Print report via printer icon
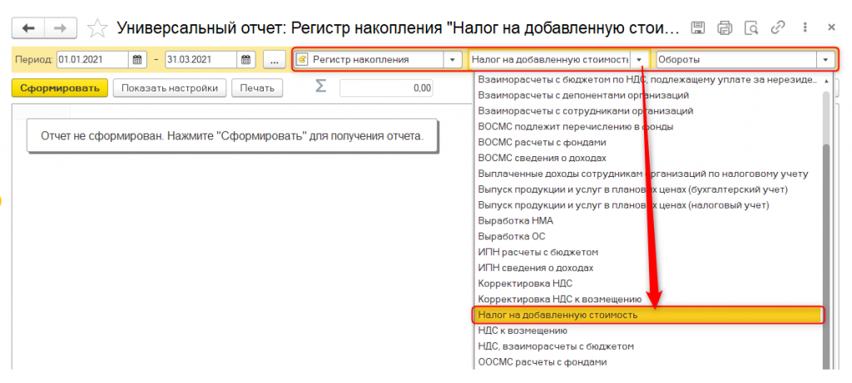 (x=725, y=27)
